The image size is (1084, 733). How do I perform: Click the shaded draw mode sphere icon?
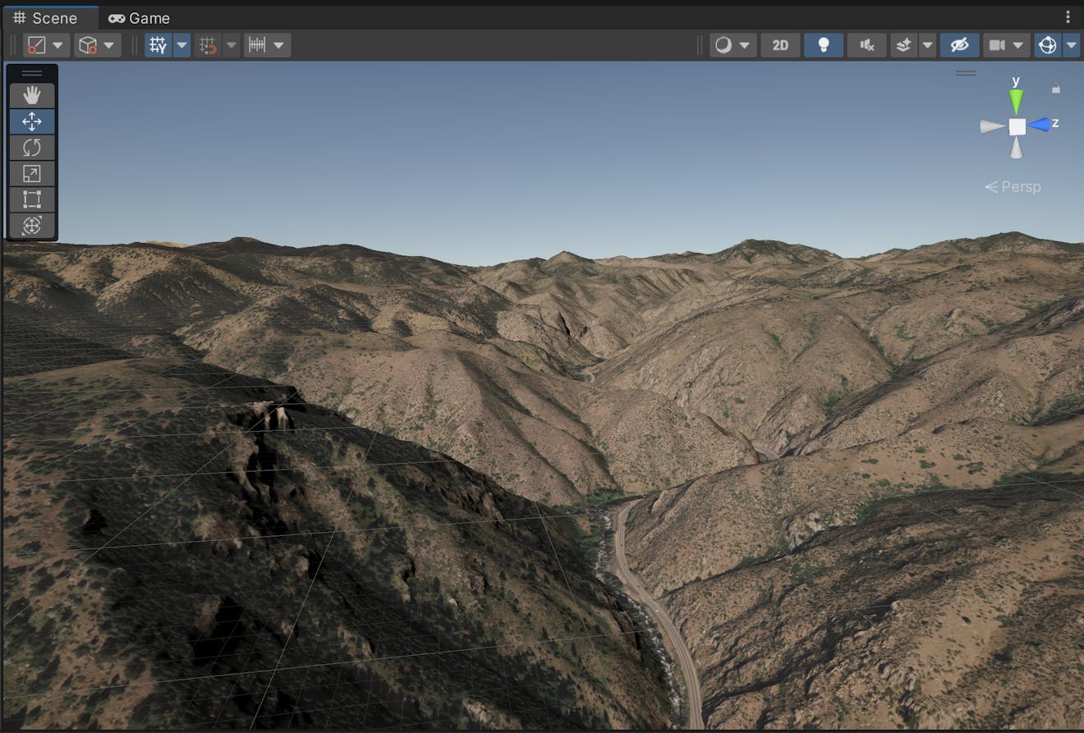coord(725,45)
